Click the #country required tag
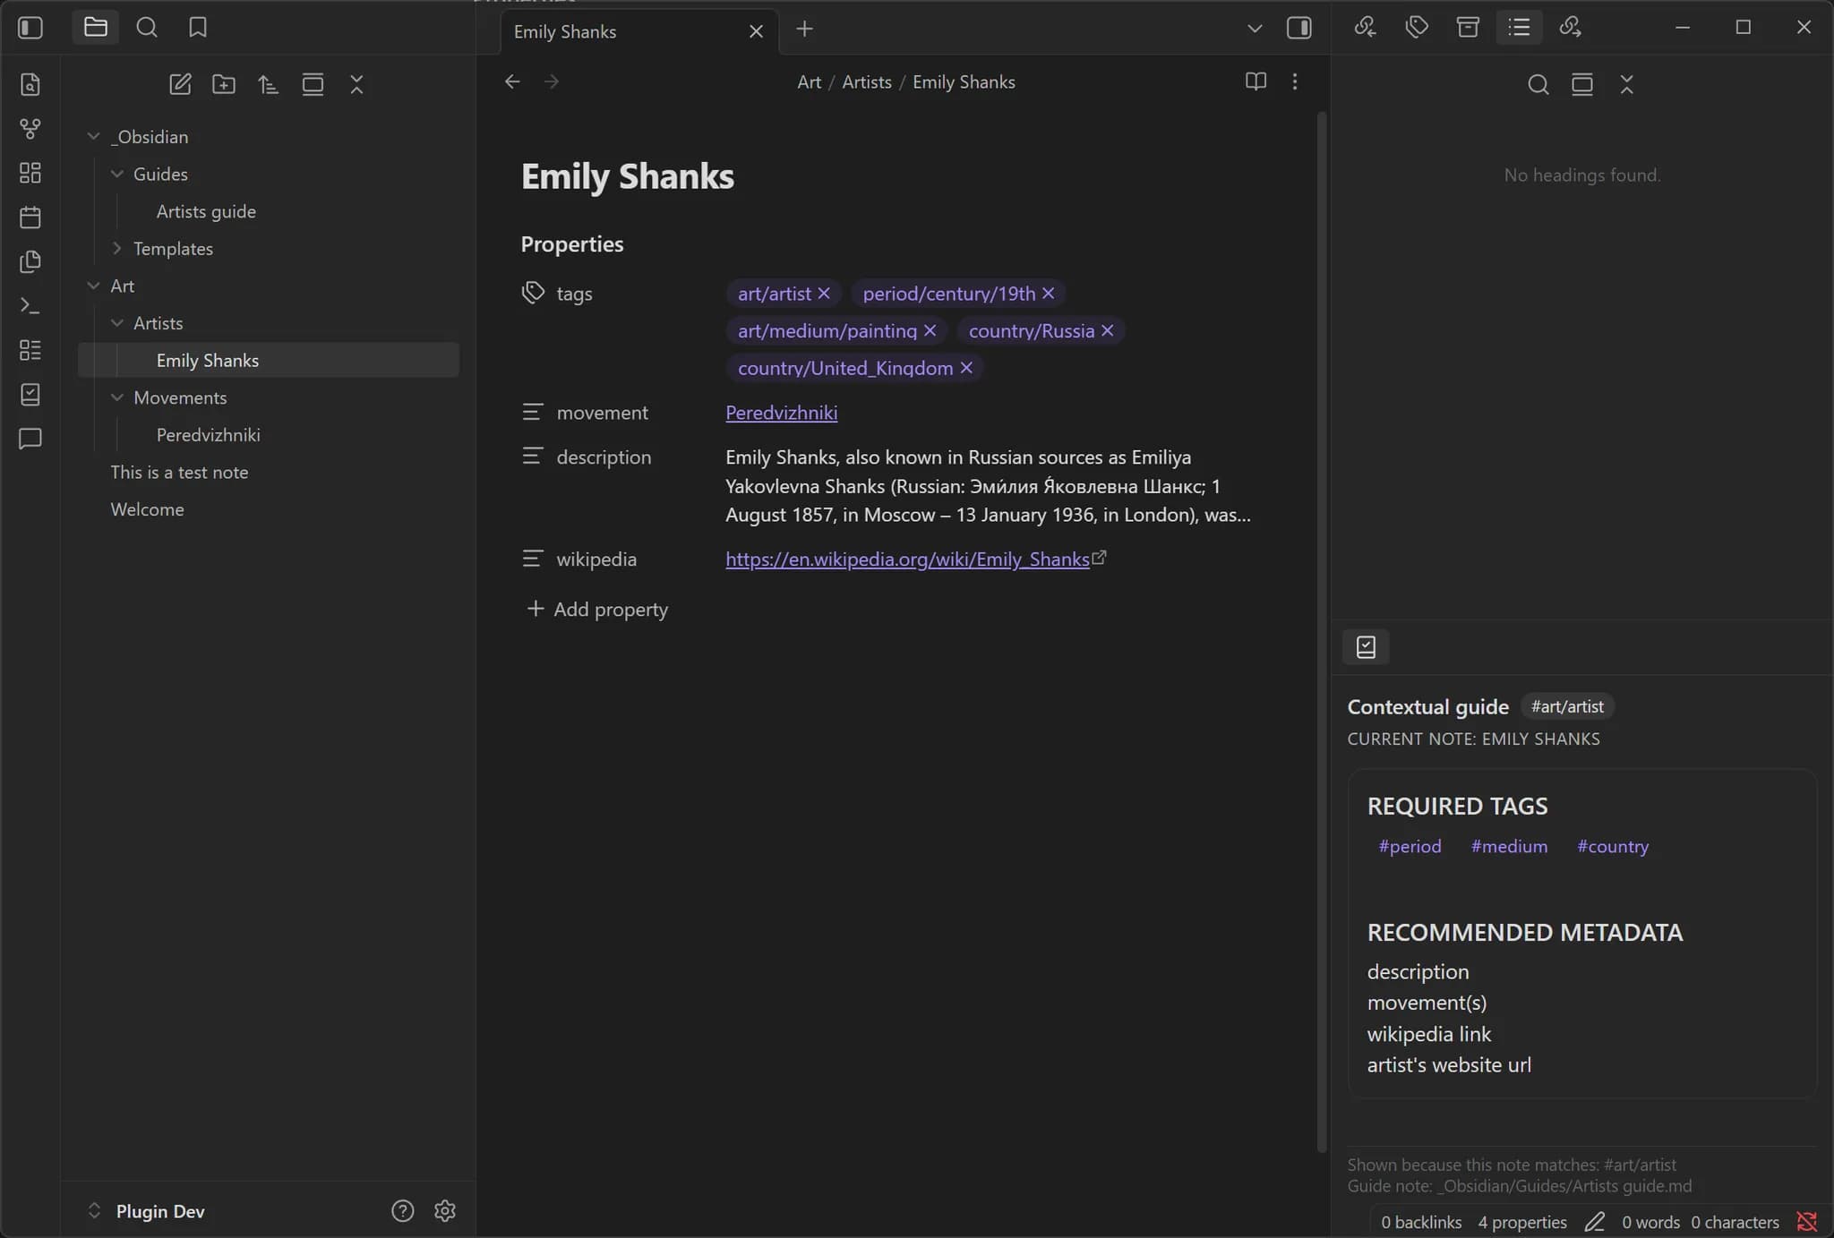The image size is (1834, 1238). 1613,846
